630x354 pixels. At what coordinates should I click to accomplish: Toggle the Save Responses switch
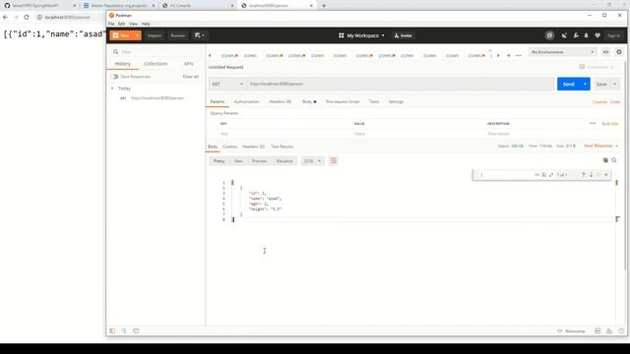114,77
